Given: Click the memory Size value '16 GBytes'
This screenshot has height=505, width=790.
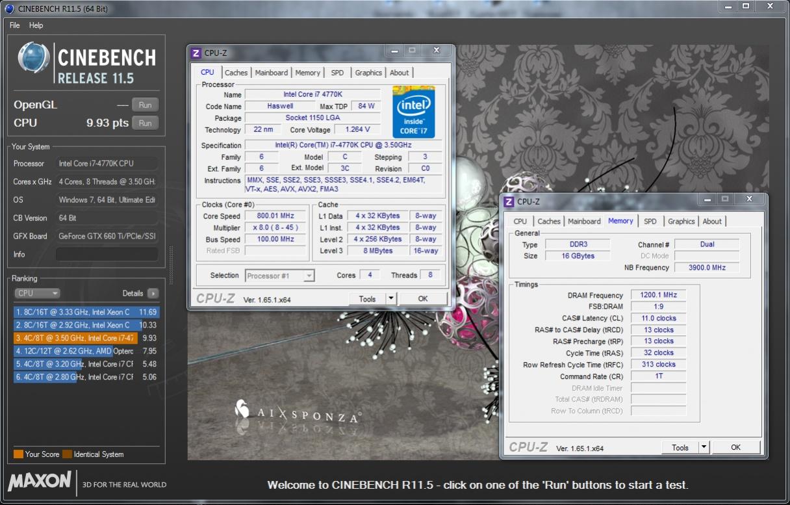Looking at the screenshot, I should pyautogui.click(x=577, y=256).
